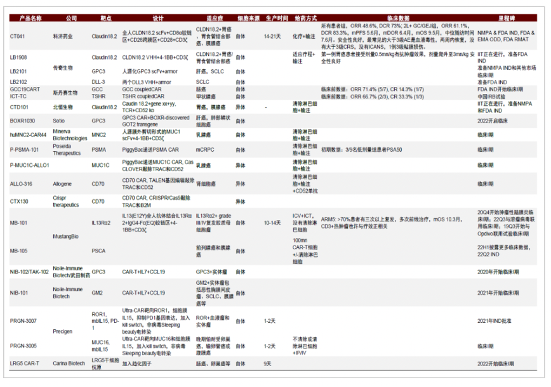Select the 9天 production time cell

tap(267, 364)
